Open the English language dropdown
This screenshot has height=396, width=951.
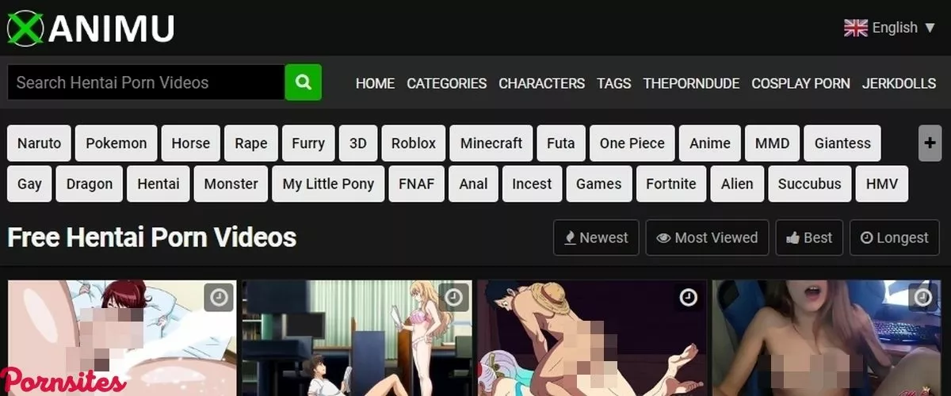(x=891, y=28)
